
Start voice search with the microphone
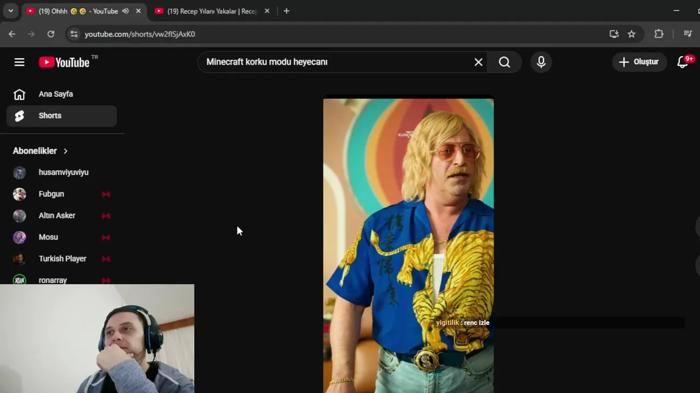541,62
